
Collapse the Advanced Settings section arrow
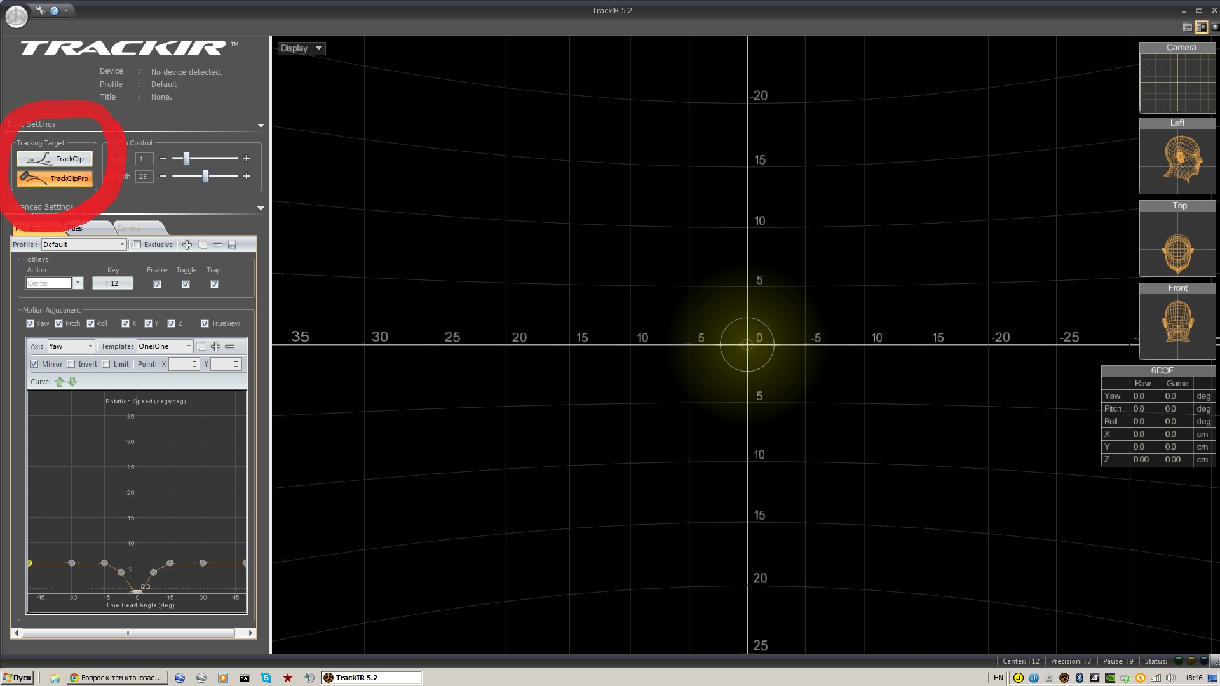pyautogui.click(x=261, y=208)
